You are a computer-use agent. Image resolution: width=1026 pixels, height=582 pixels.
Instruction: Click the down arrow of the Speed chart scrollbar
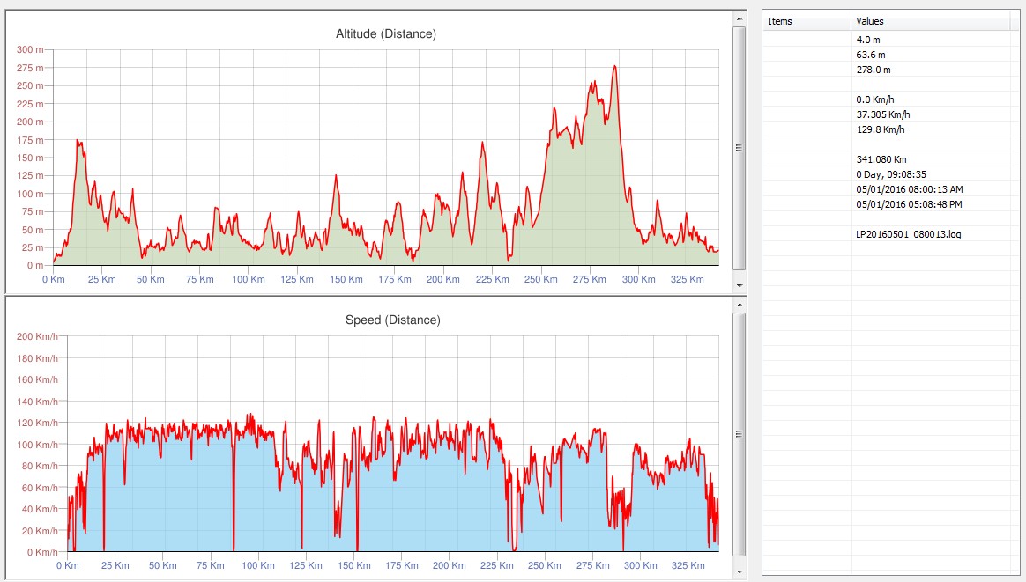739,572
